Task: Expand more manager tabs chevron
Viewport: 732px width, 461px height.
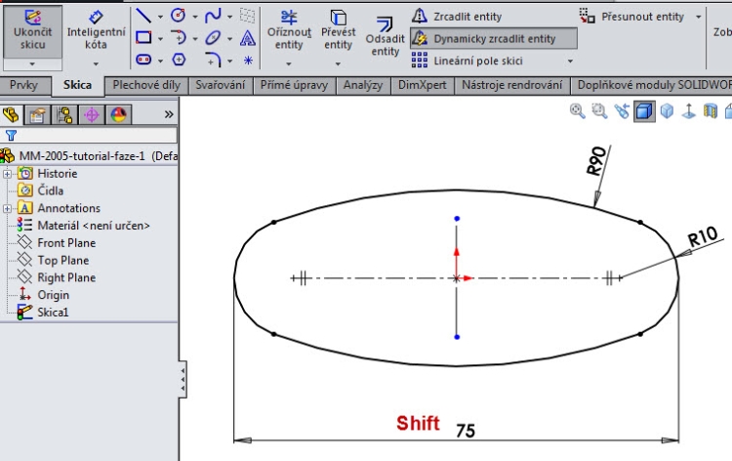Action: tap(169, 114)
